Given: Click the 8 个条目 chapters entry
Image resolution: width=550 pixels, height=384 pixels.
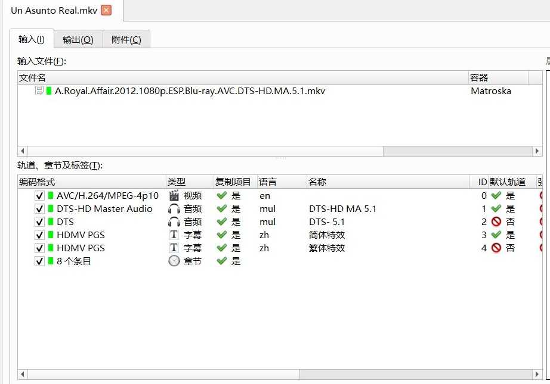Looking at the screenshot, I should (x=73, y=261).
